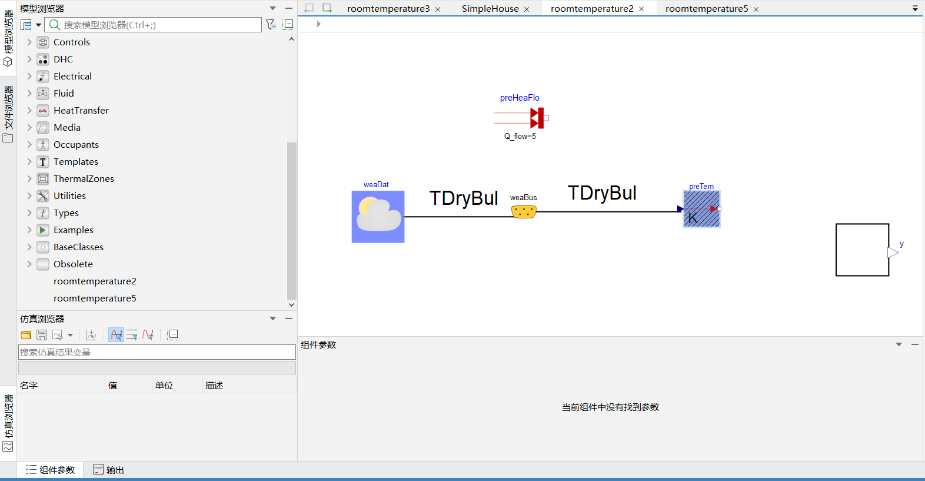The width and height of the screenshot is (925, 481).
Task: Select the preTem component
Action: (x=701, y=209)
